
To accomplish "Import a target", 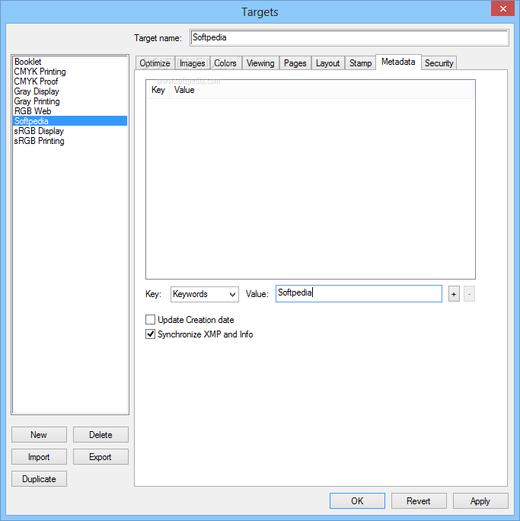I will click(x=39, y=457).
